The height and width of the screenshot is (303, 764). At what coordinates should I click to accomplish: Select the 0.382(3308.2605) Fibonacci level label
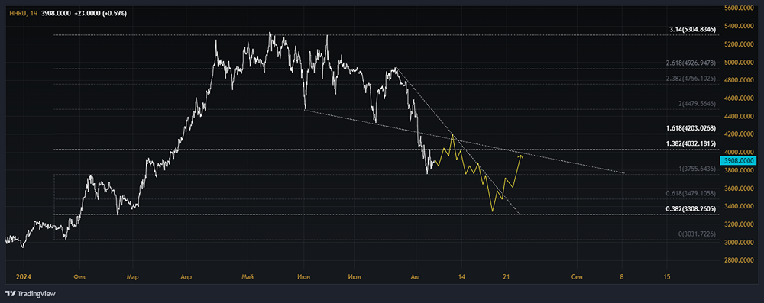point(691,208)
